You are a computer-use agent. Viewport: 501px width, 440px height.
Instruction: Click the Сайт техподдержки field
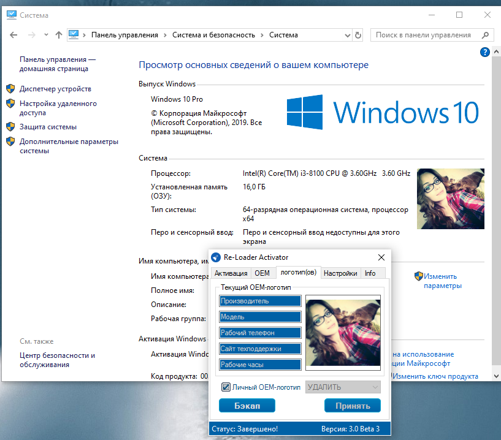point(260,349)
